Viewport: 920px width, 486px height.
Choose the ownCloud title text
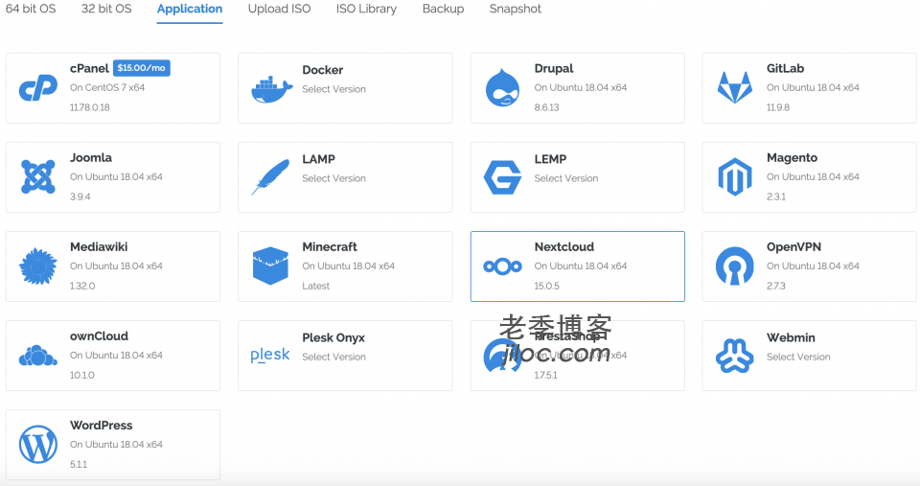[99, 336]
